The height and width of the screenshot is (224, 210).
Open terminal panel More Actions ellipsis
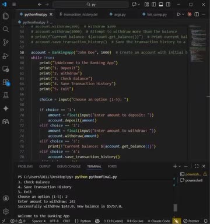click(x=186, y=166)
